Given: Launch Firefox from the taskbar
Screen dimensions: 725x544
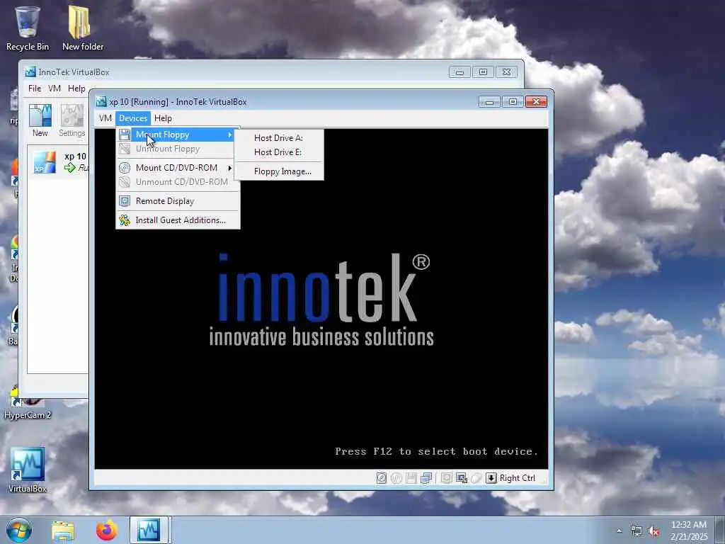Looking at the screenshot, I should (x=106, y=531).
